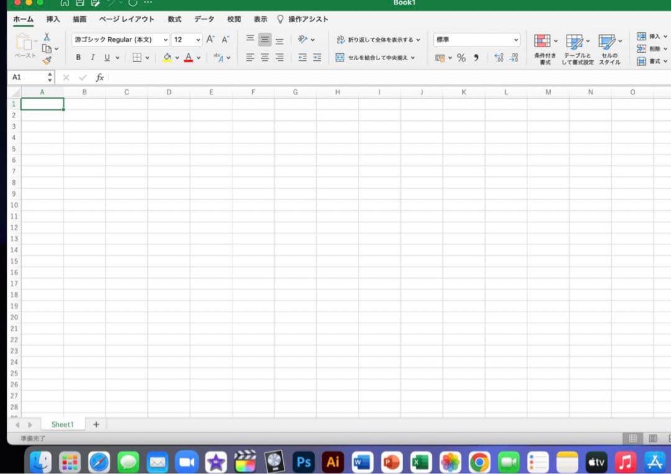Screen dimensions: 671x474
Task: Toggle bold formatting
Action: pyautogui.click(x=78, y=57)
